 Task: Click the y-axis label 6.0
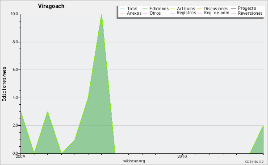15,70
